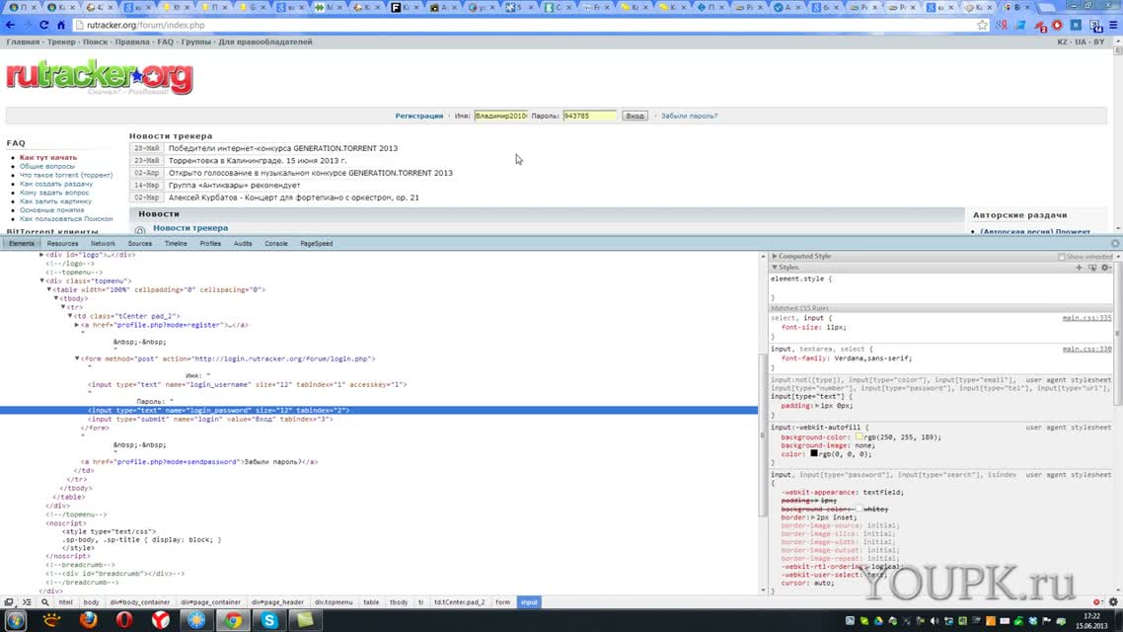Enable the Show inherited checkbox
Screen dimensions: 1123x632
1062,257
